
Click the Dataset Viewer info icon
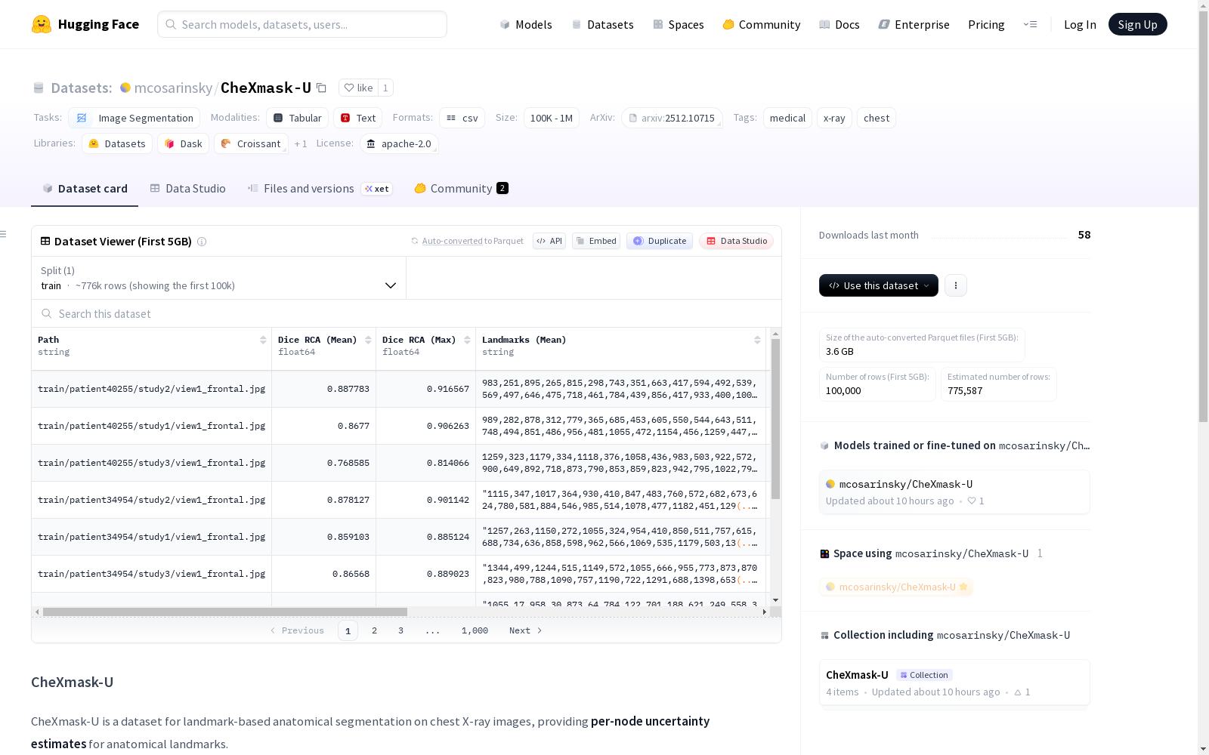coord(202,242)
